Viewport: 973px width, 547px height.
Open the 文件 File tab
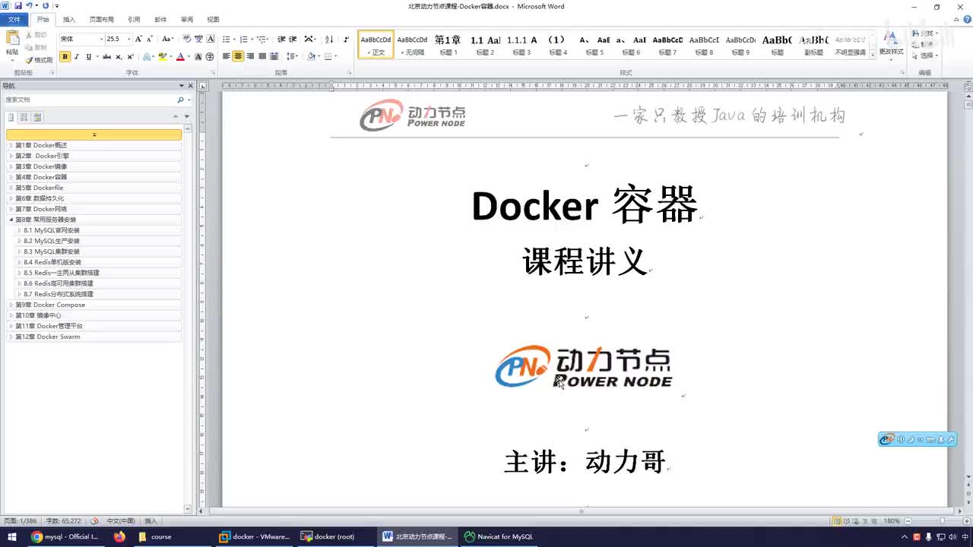[x=14, y=19]
